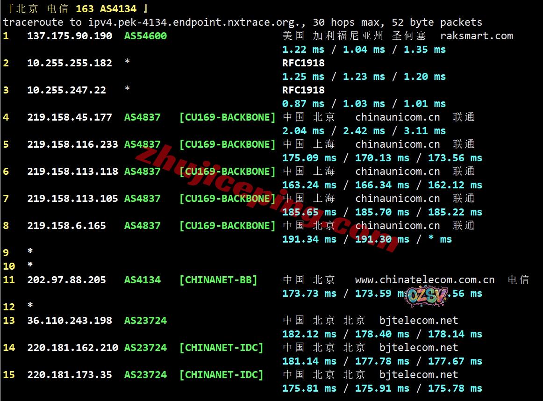Click the www.chinatelecom.com.cn domain text
Viewport: 543px width, 401px height.
click(x=424, y=280)
